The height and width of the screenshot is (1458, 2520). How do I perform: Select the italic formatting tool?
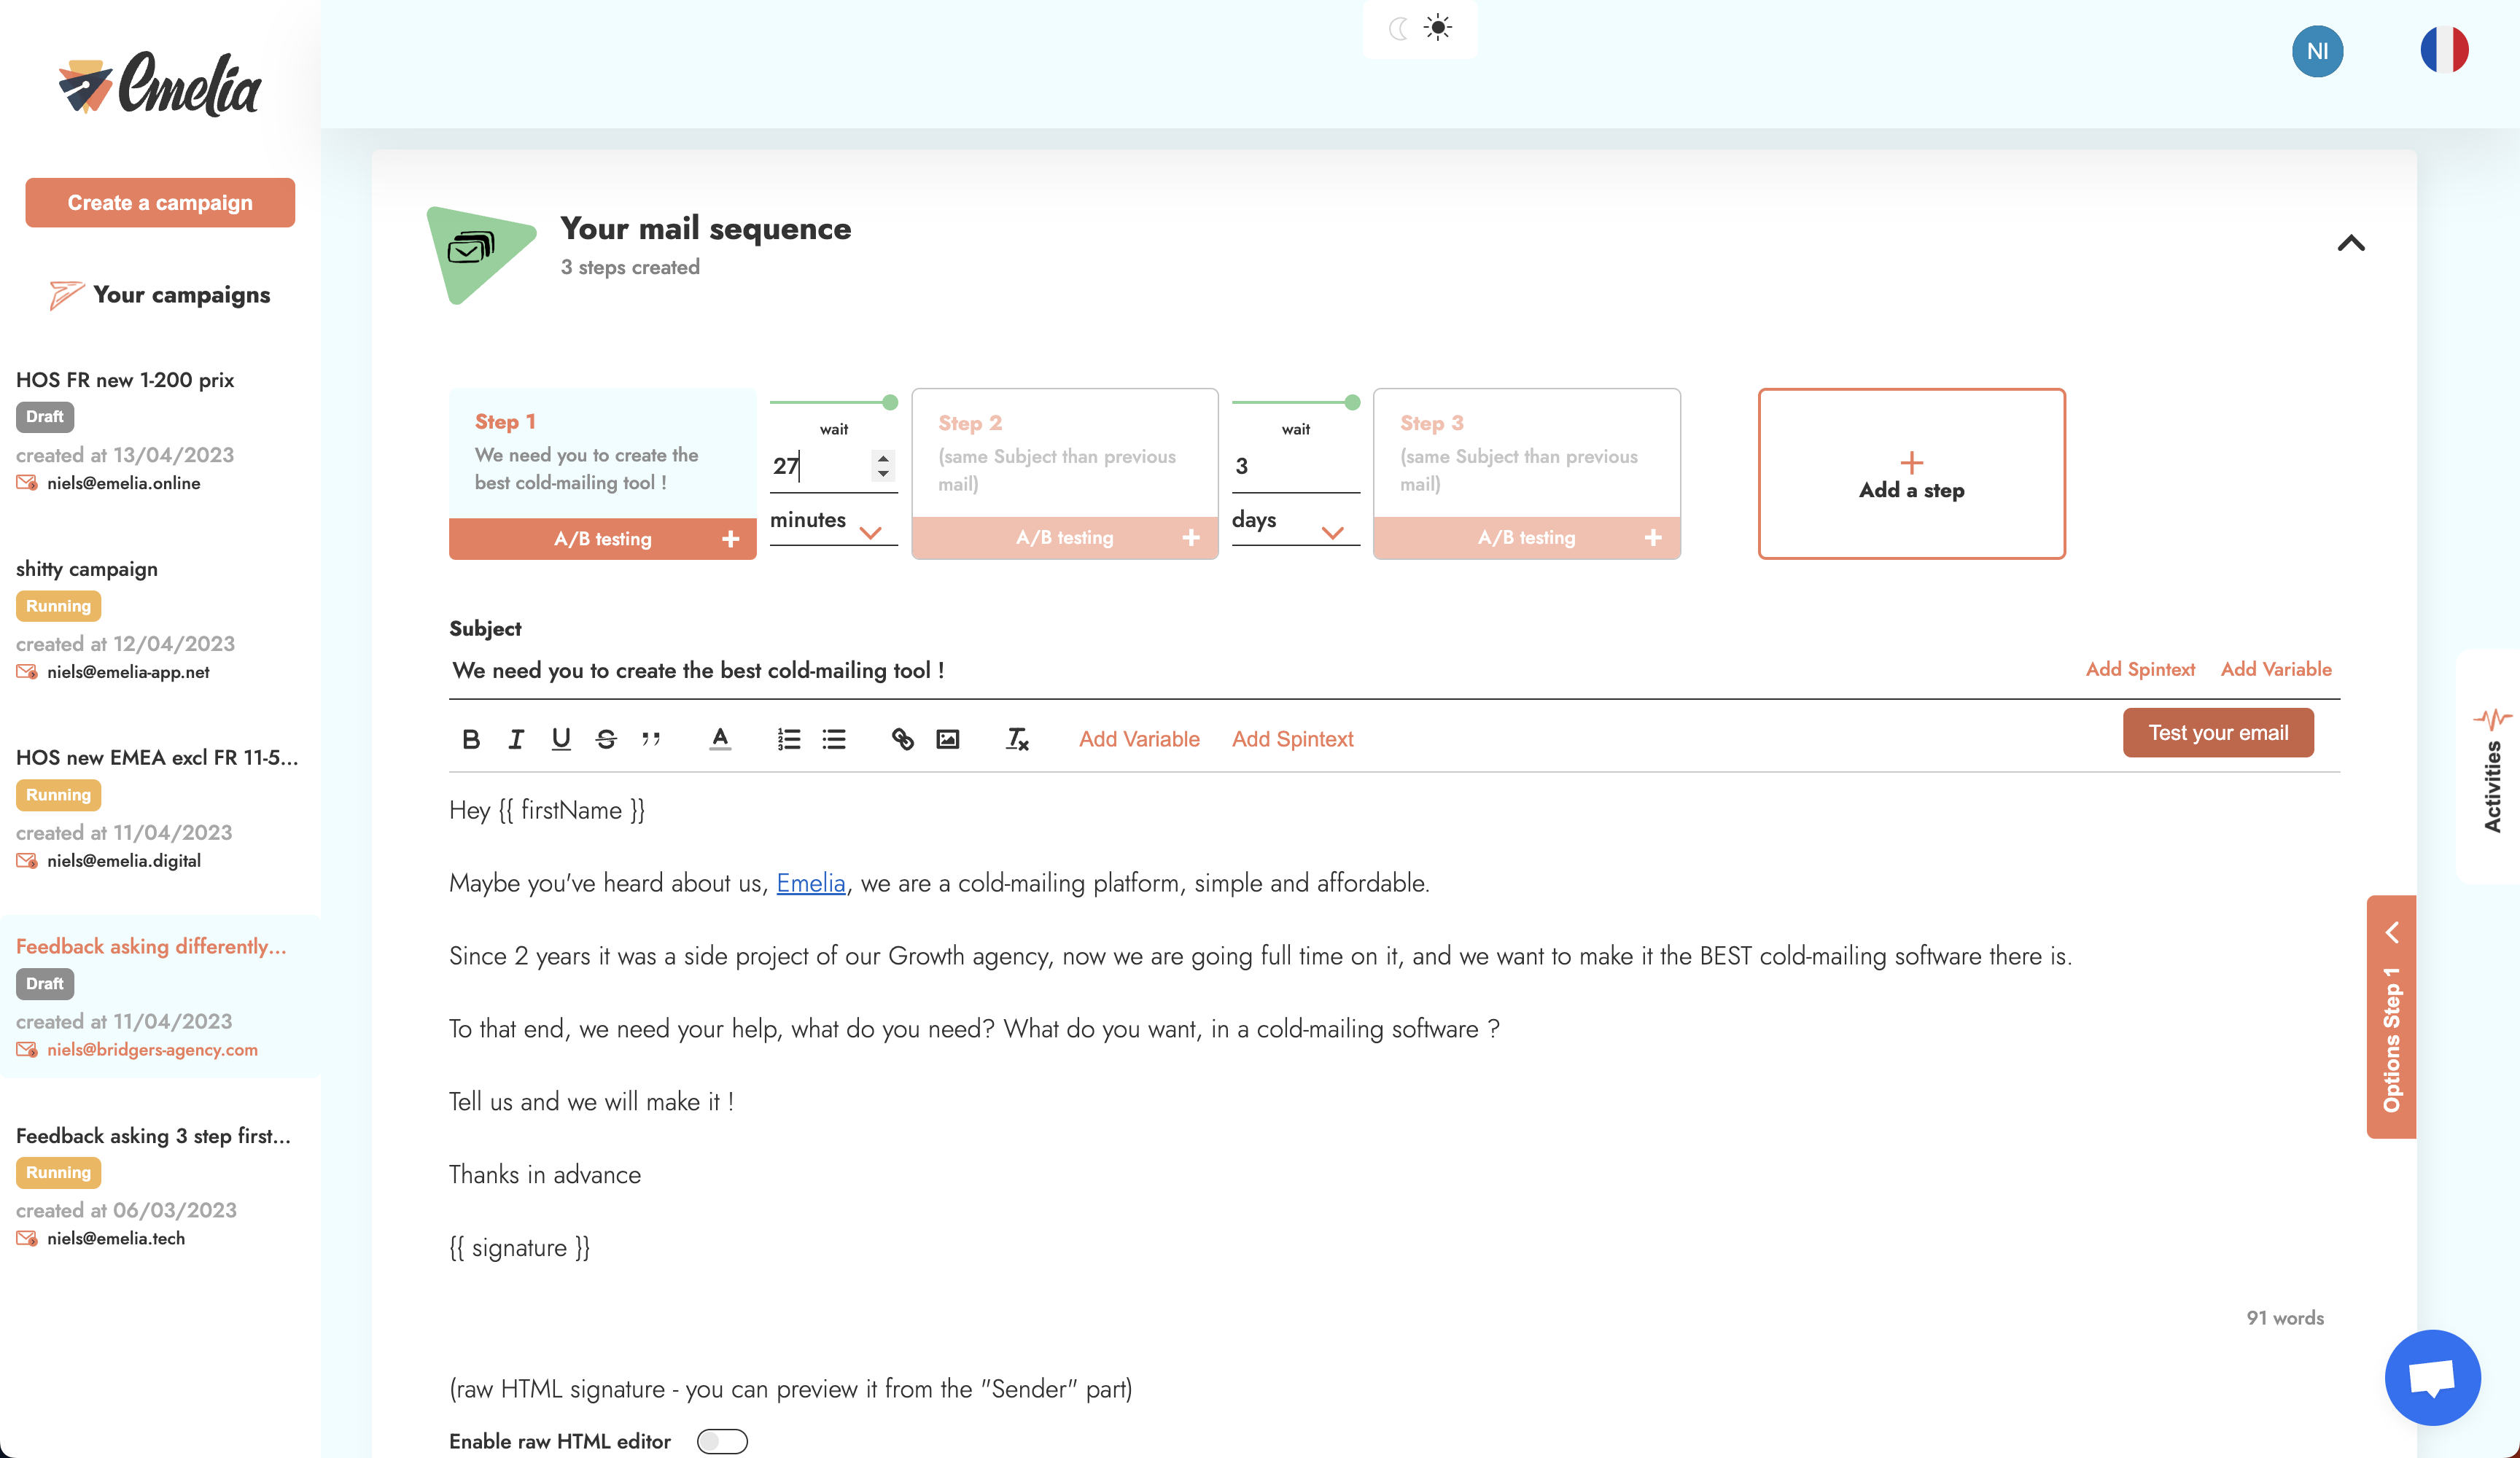click(x=516, y=739)
